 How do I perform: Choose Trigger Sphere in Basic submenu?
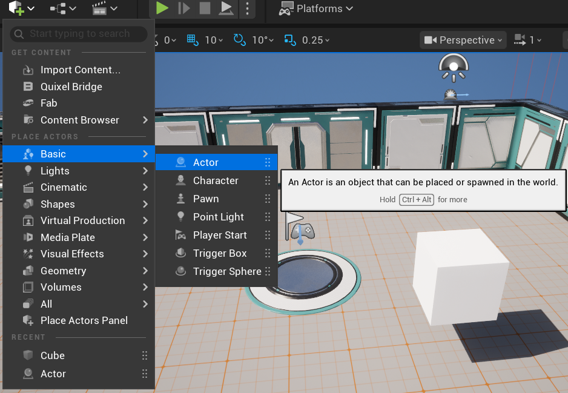tap(216, 271)
